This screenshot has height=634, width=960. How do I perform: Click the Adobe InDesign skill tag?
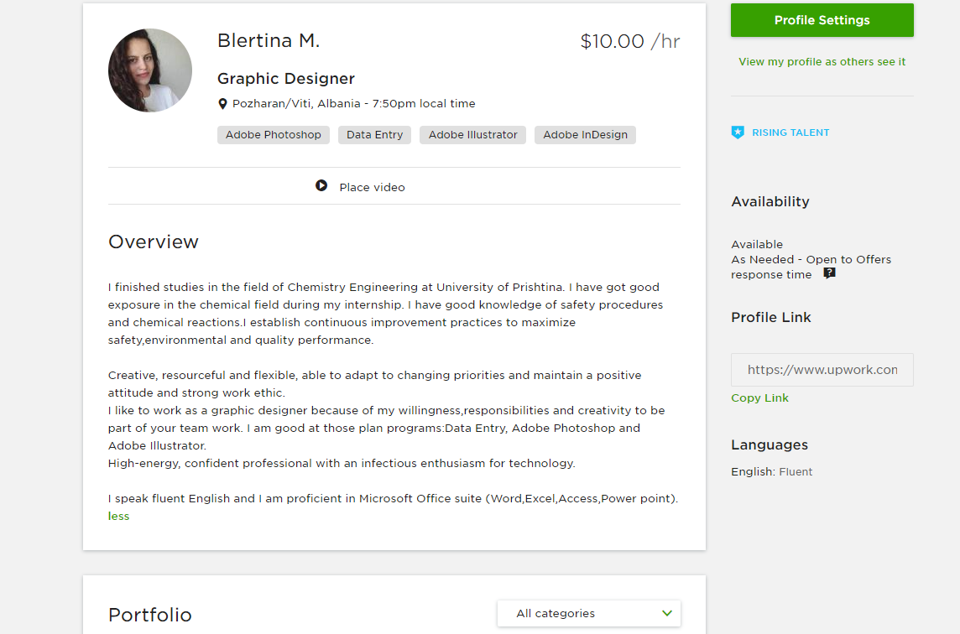[x=585, y=135]
